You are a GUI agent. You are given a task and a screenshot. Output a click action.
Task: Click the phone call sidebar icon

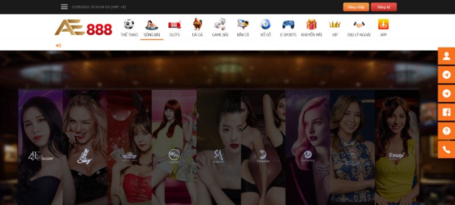click(x=446, y=149)
